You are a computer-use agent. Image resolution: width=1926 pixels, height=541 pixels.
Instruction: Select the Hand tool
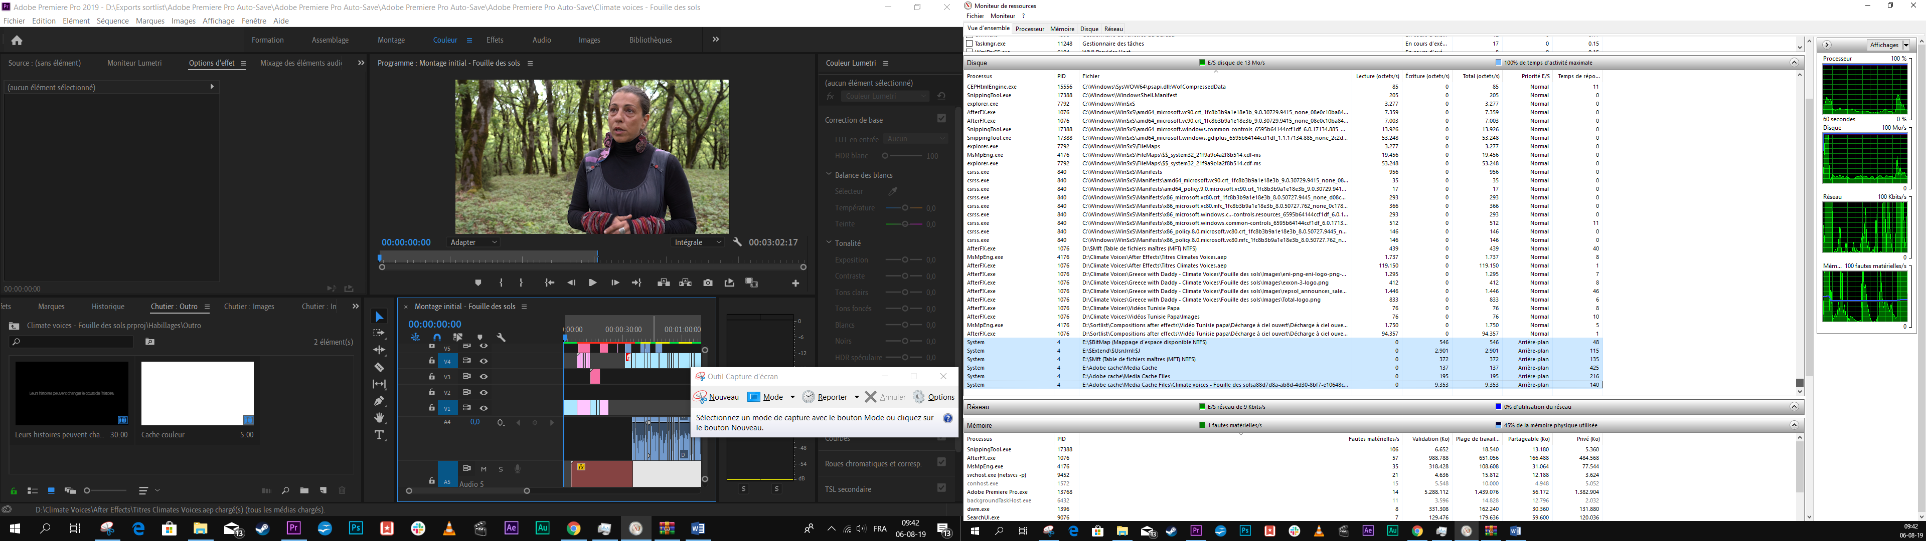pyautogui.click(x=379, y=418)
